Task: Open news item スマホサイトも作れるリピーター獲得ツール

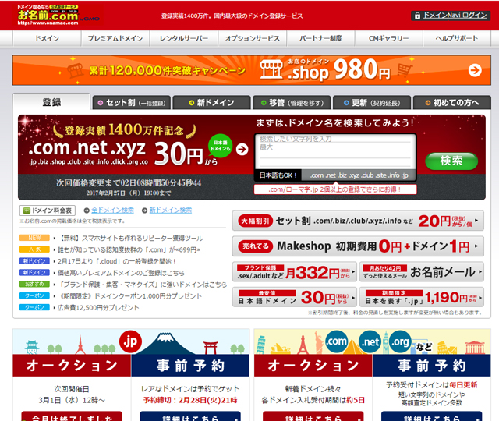Action: point(131,238)
